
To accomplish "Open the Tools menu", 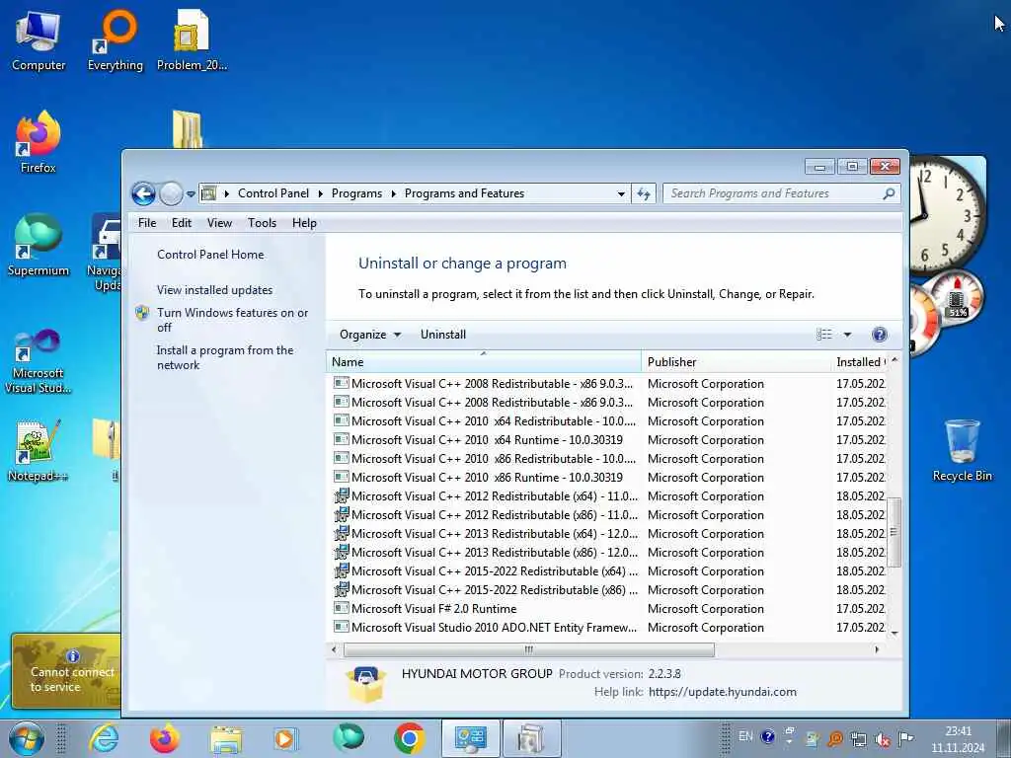I will pyautogui.click(x=262, y=223).
